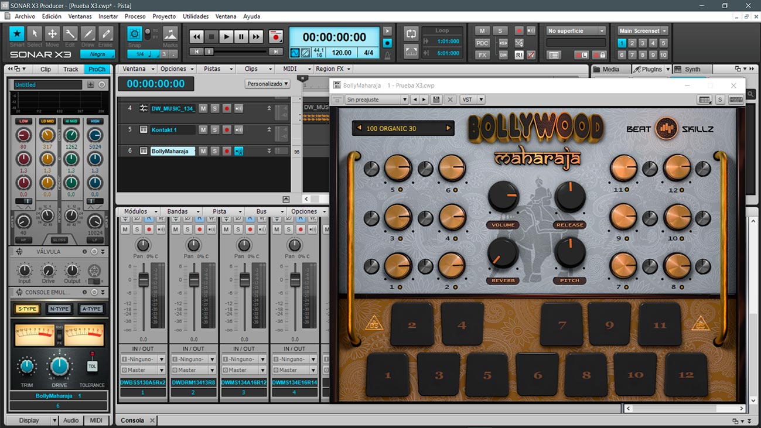Mute the BollyMaharaja track

pyautogui.click(x=203, y=151)
